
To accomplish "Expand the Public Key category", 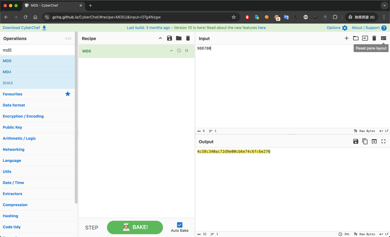I will coord(37,127).
